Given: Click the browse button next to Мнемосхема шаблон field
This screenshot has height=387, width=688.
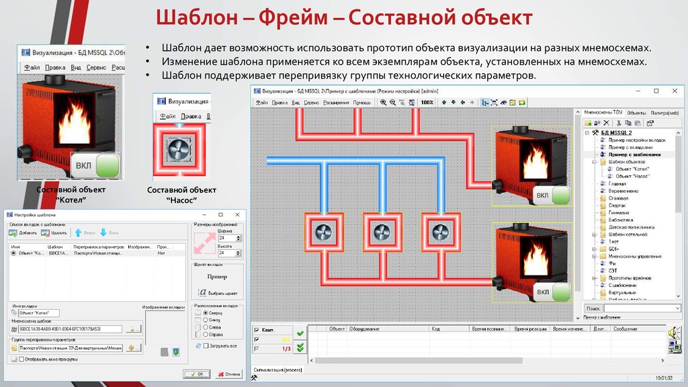Looking at the screenshot, I should 133,329.
